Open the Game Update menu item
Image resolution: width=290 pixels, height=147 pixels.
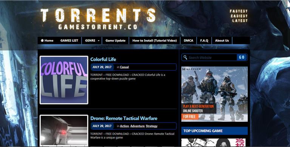pos(116,41)
